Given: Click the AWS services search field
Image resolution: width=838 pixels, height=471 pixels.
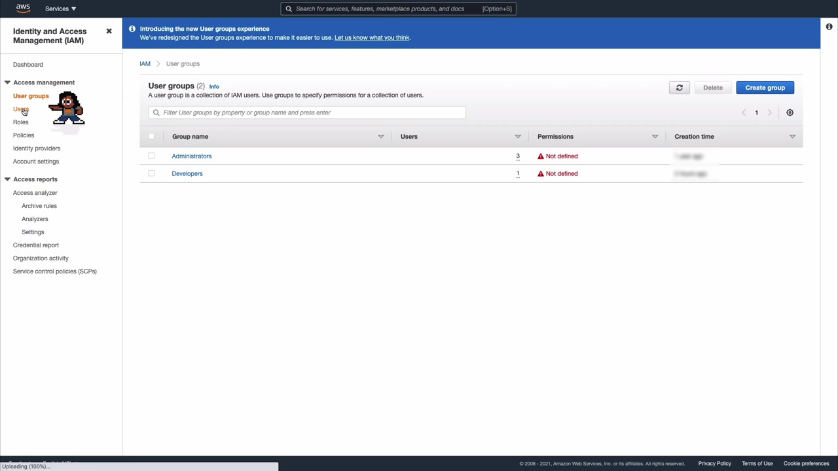Looking at the screenshot, I should 398,9.
